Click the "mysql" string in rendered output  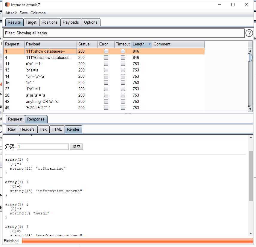pyautogui.click(x=41, y=214)
